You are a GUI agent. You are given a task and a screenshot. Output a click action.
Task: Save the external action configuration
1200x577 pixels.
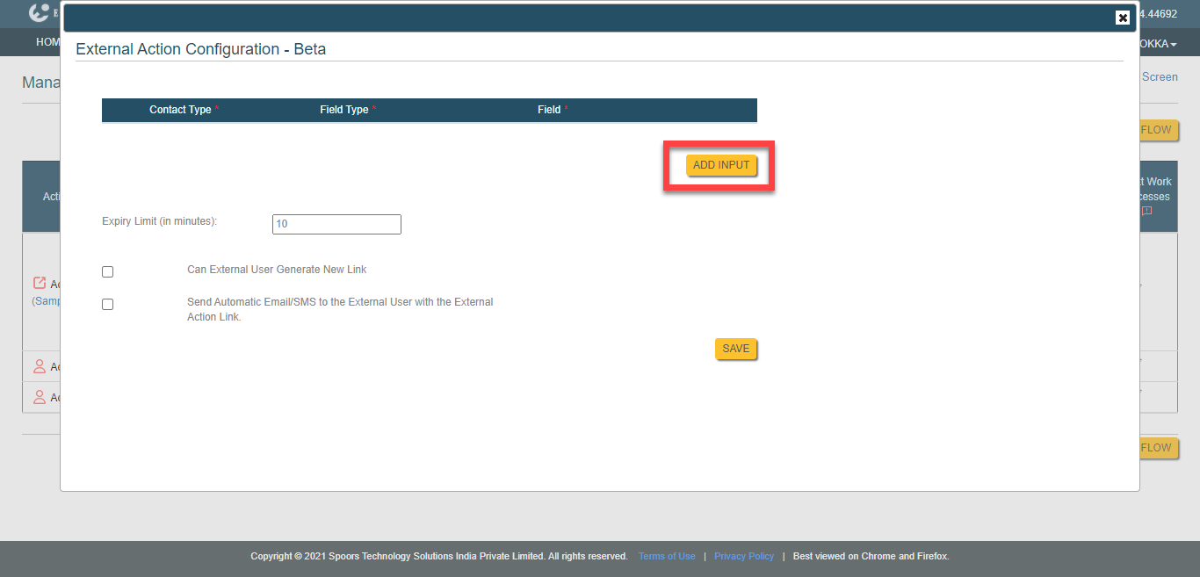click(x=735, y=349)
